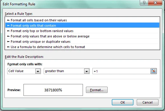Select 'Format only cells that contain' rule
The height and width of the screenshot is (111, 165).
[x=82, y=26]
